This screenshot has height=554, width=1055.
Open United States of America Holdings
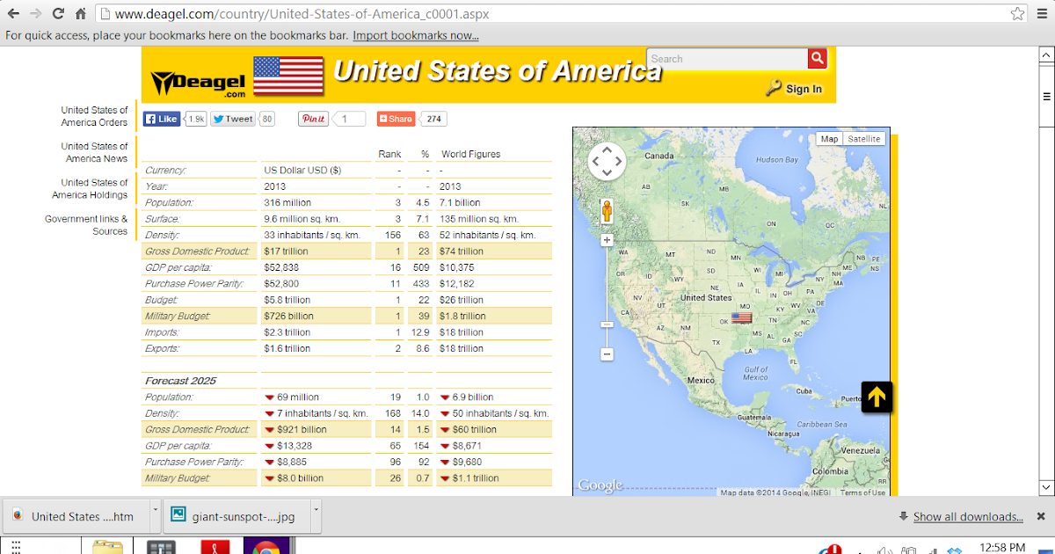(90, 188)
